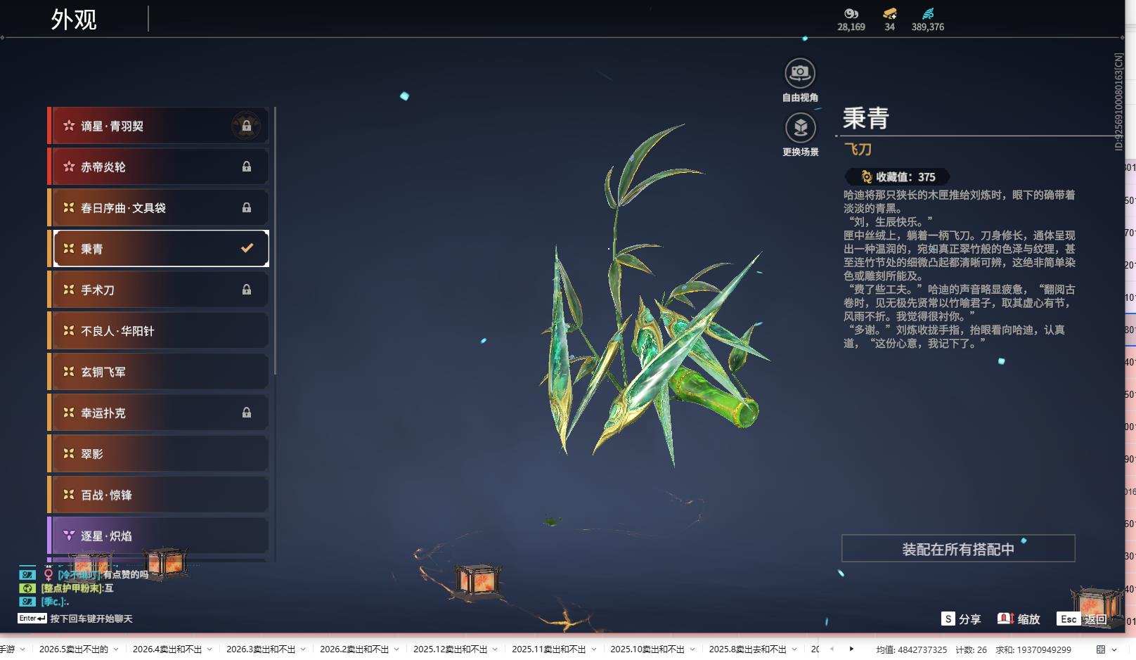
Task: Click the equipped checkmark on 秉青
Action: coord(247,248)
